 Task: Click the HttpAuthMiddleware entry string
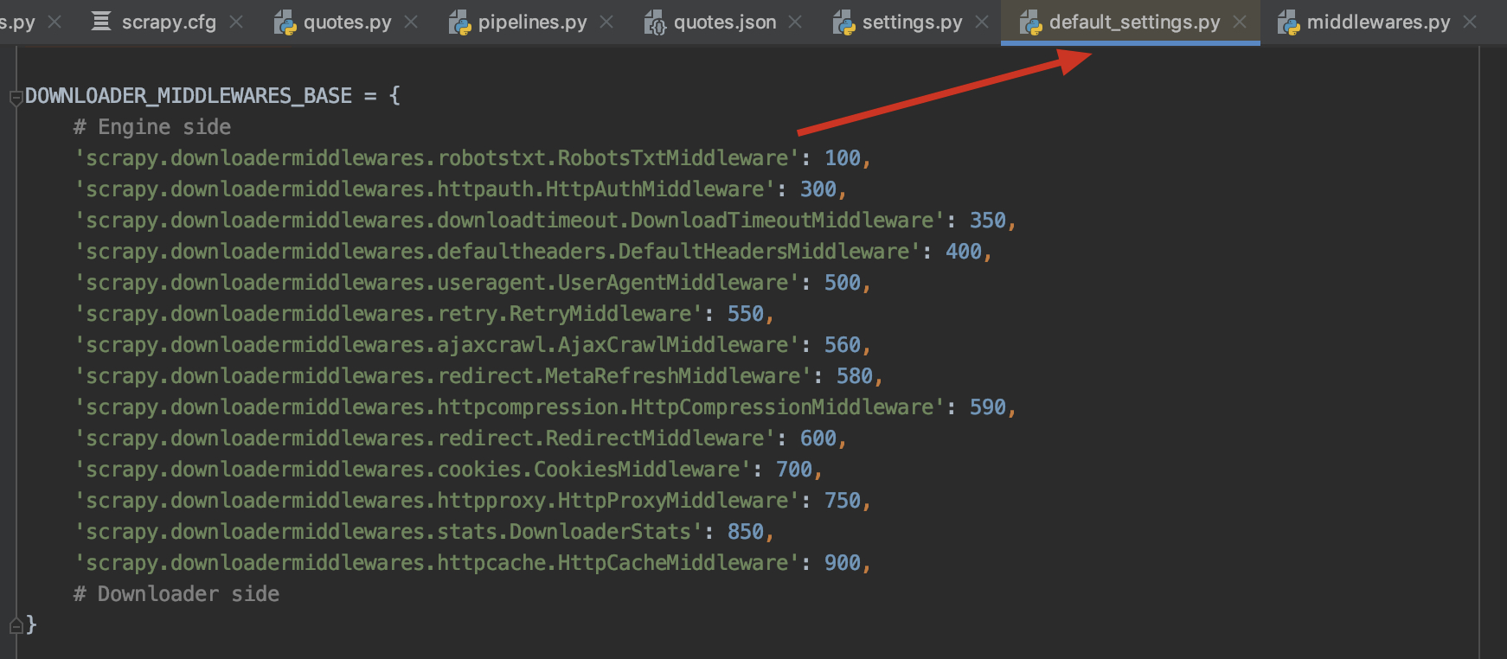[x=425, y=189]
